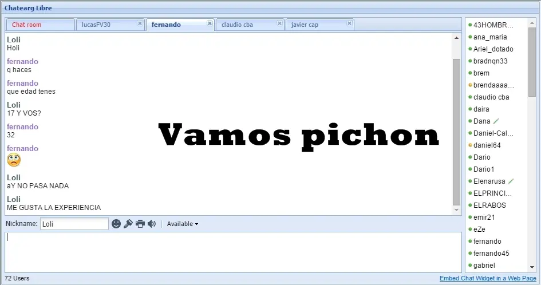Select user brem in list
This screenshot has width=541, height=285.
click(x=481, y=73)
